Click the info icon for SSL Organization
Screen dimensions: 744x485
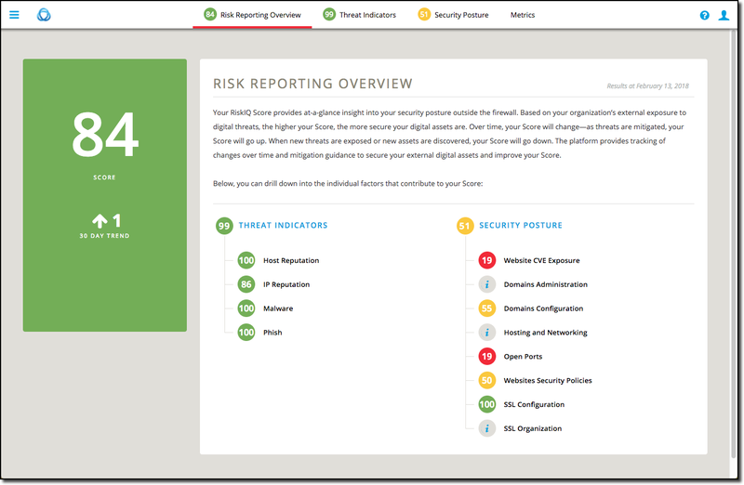[x=486, y=428]
